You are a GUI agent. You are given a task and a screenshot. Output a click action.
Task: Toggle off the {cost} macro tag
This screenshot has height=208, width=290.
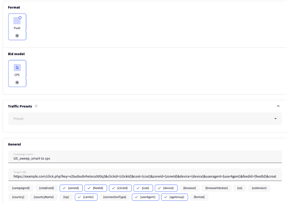tap(143, 188)
